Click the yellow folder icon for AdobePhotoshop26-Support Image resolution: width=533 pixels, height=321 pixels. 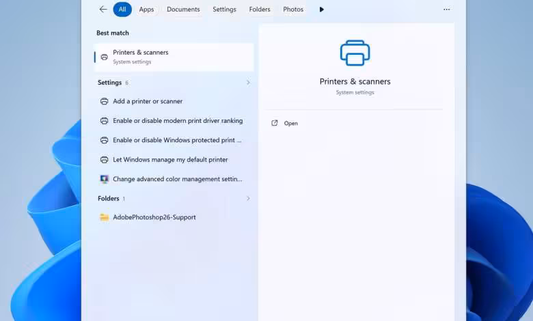pos(105,217)
